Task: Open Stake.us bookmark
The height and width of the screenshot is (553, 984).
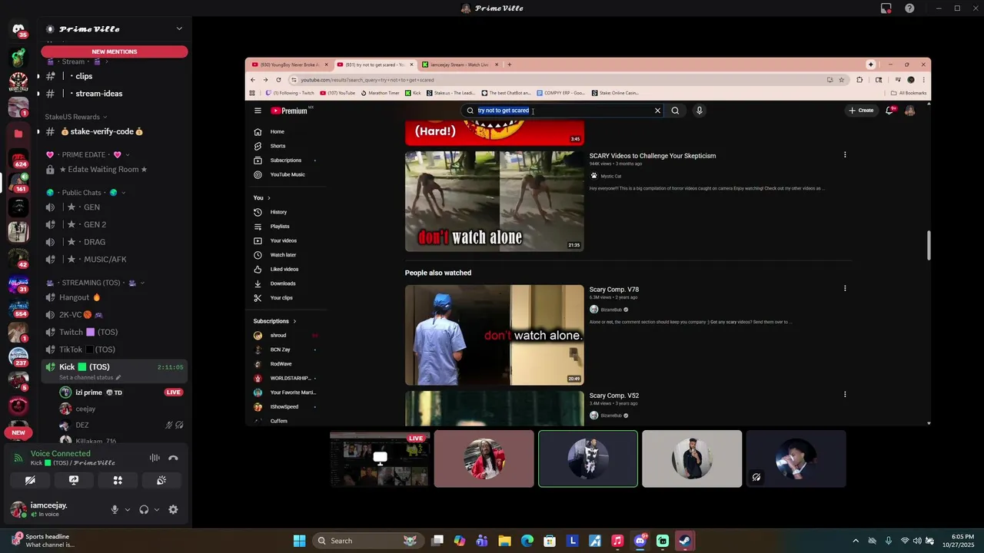Action: pos(450,93)
